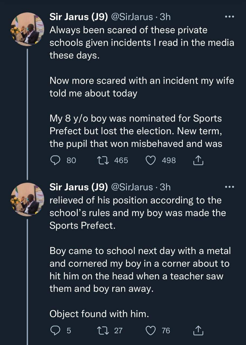The height and width of the screenshot is (345, 246).
Task: Click @SirJarus handle on the second tweet
Action: click(132, 187)
